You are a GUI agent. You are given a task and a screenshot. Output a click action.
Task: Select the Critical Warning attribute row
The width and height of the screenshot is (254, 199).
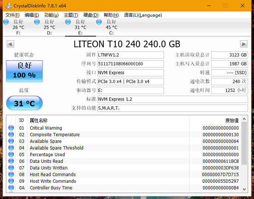point(124,128)
